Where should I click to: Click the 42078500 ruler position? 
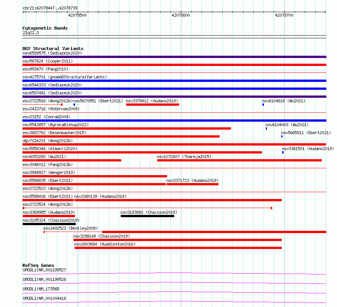click(x=77, y=15)
